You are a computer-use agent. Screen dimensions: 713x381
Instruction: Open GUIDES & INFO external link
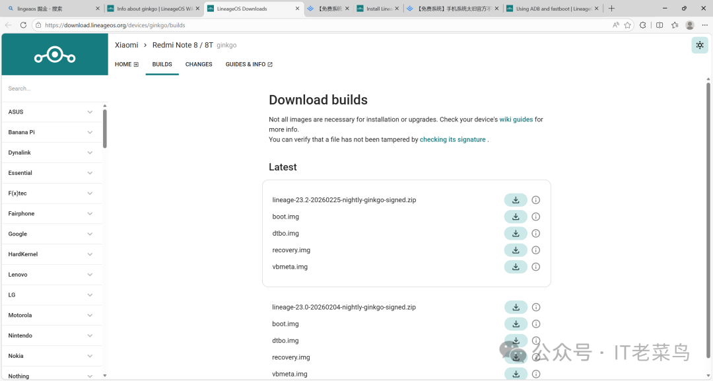(249, 65)
